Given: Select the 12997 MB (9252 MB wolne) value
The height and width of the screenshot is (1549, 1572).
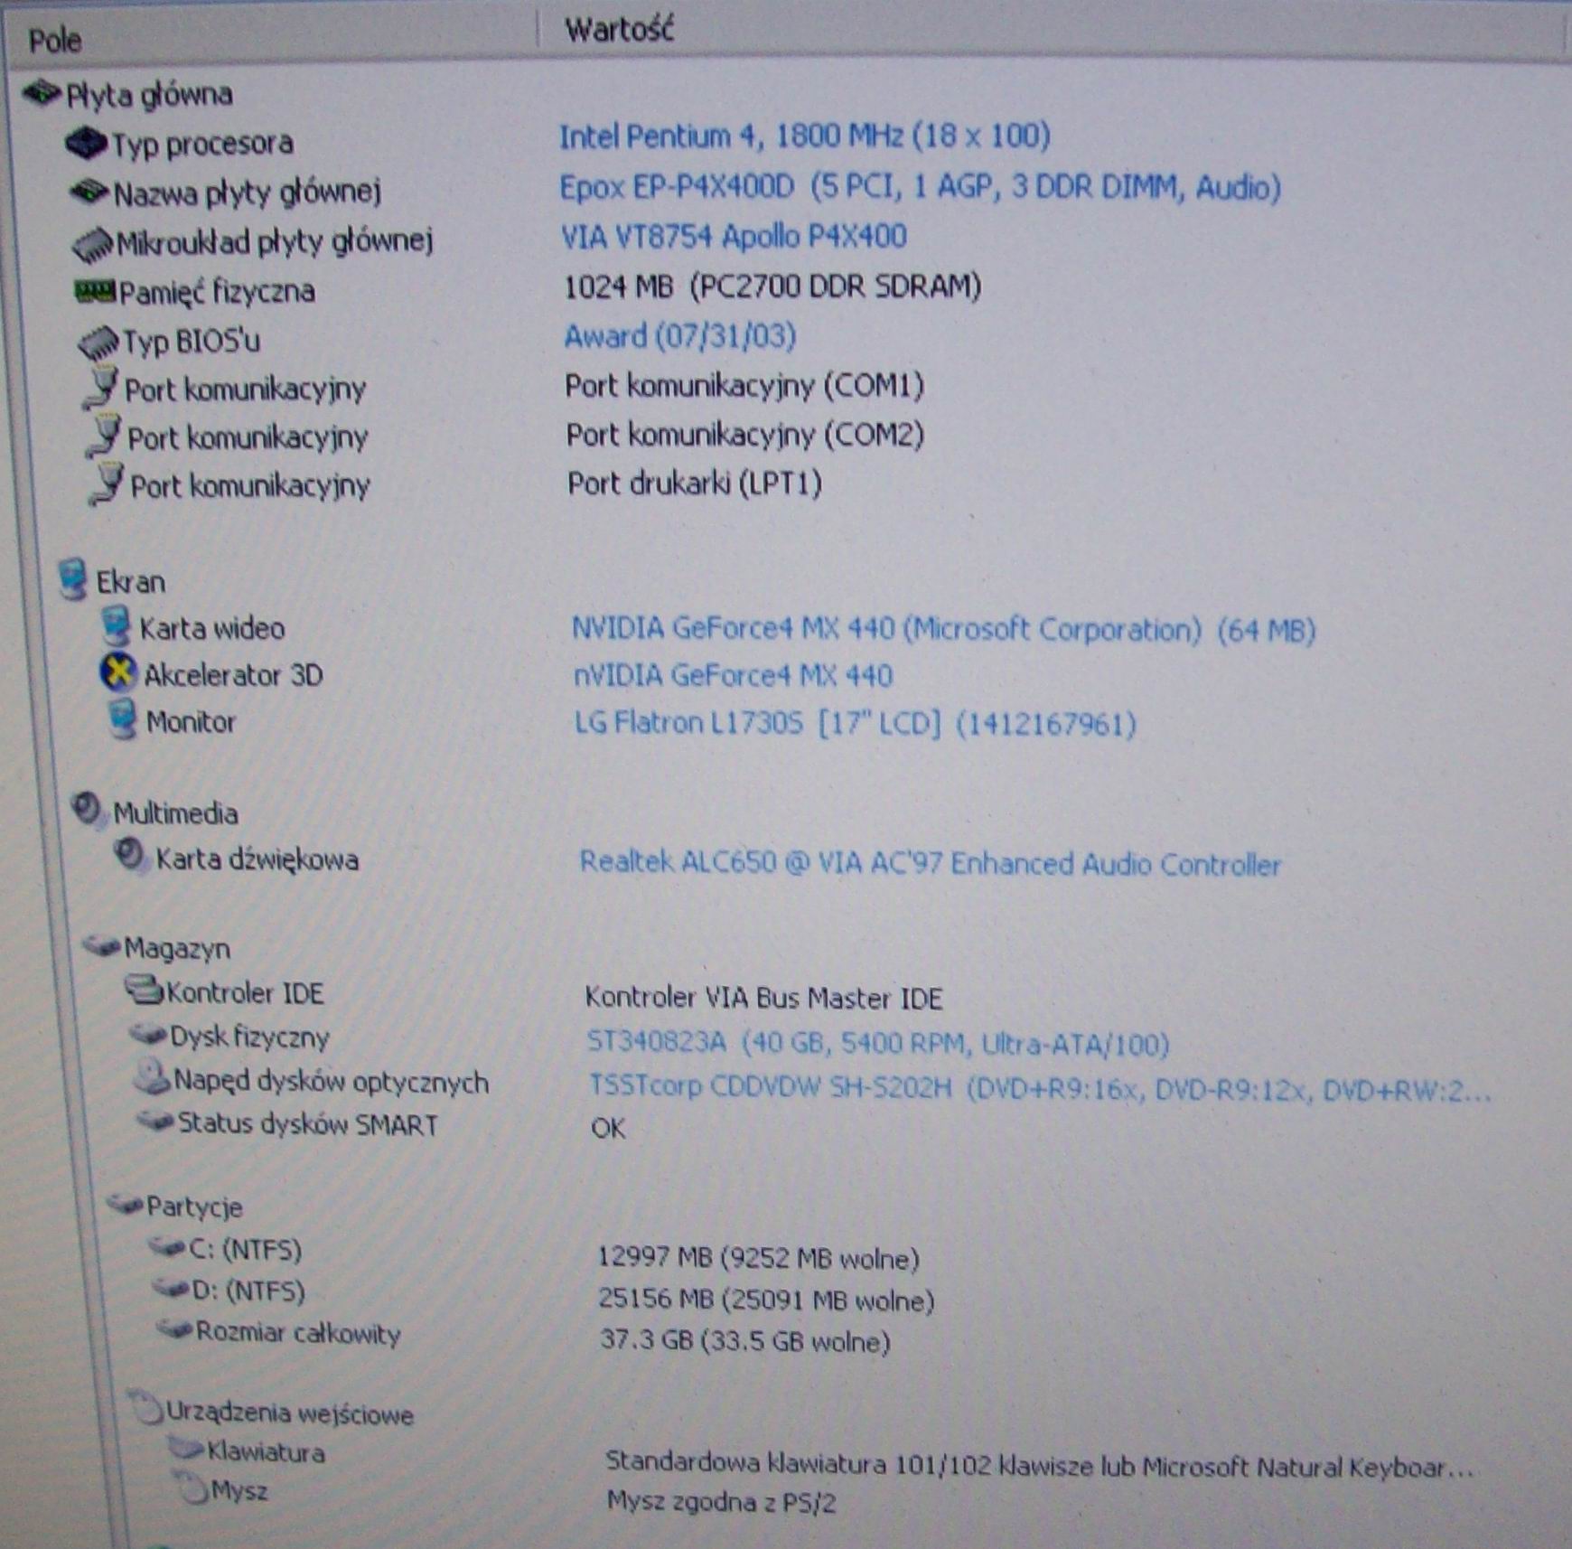Looking at the screenshot, I should coord(759,1258).
